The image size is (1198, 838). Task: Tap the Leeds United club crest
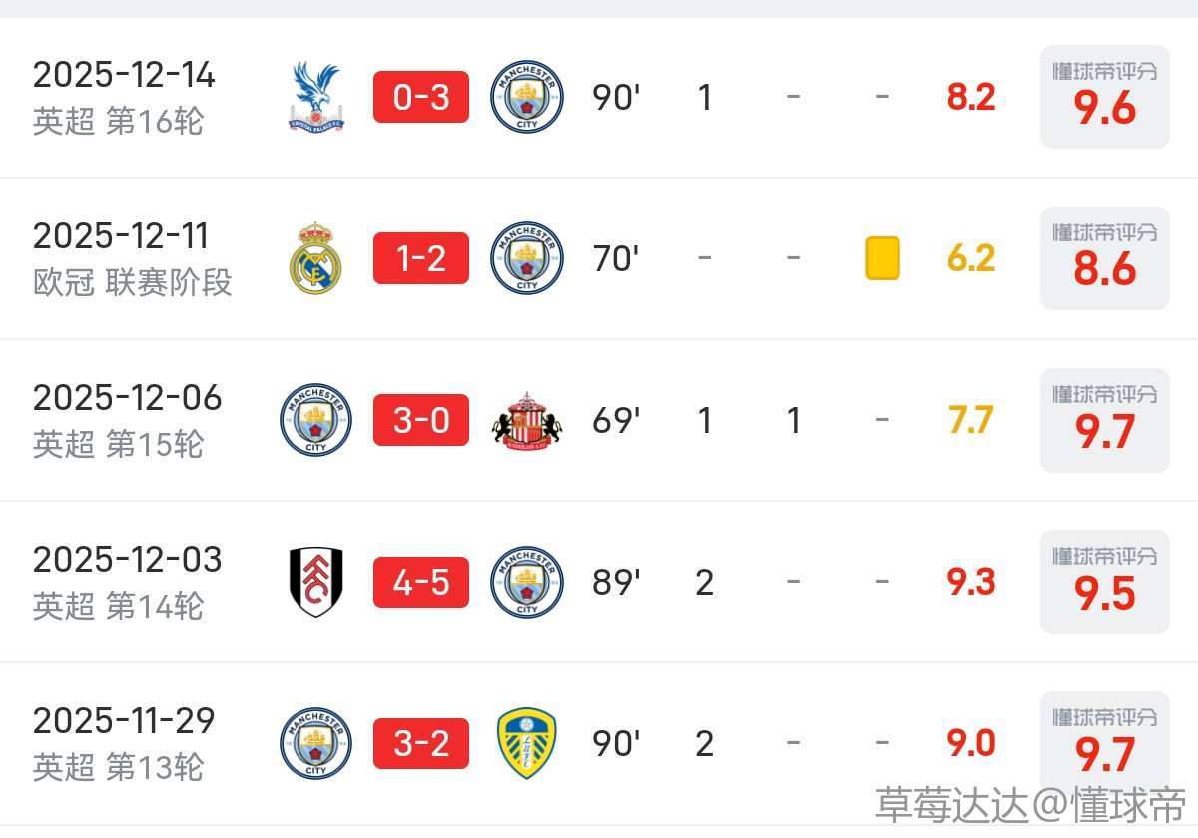526,743
